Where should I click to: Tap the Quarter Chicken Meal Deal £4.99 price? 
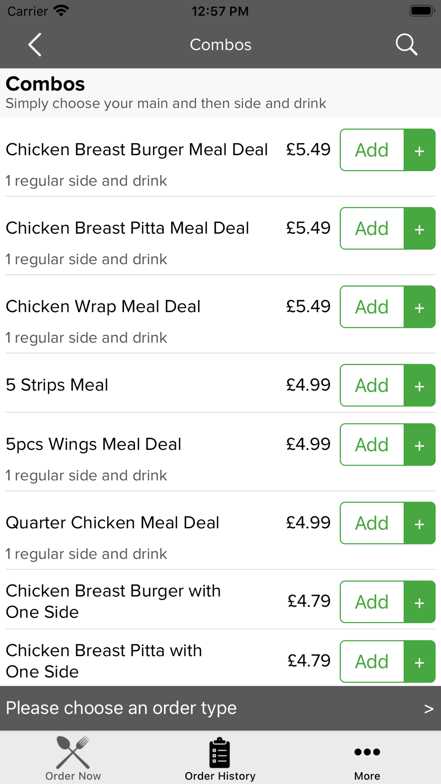pyautogui.click(x=308, y=523)
